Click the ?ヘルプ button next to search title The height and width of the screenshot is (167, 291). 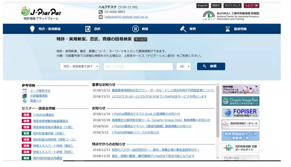[x=140, y=39]
